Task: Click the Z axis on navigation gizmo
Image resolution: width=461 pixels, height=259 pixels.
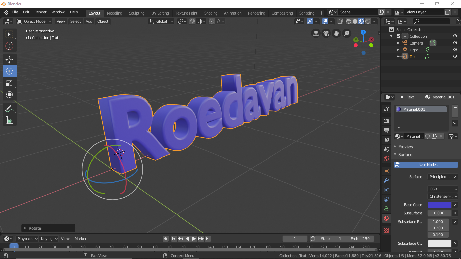Action: click(x=363, y=32)
